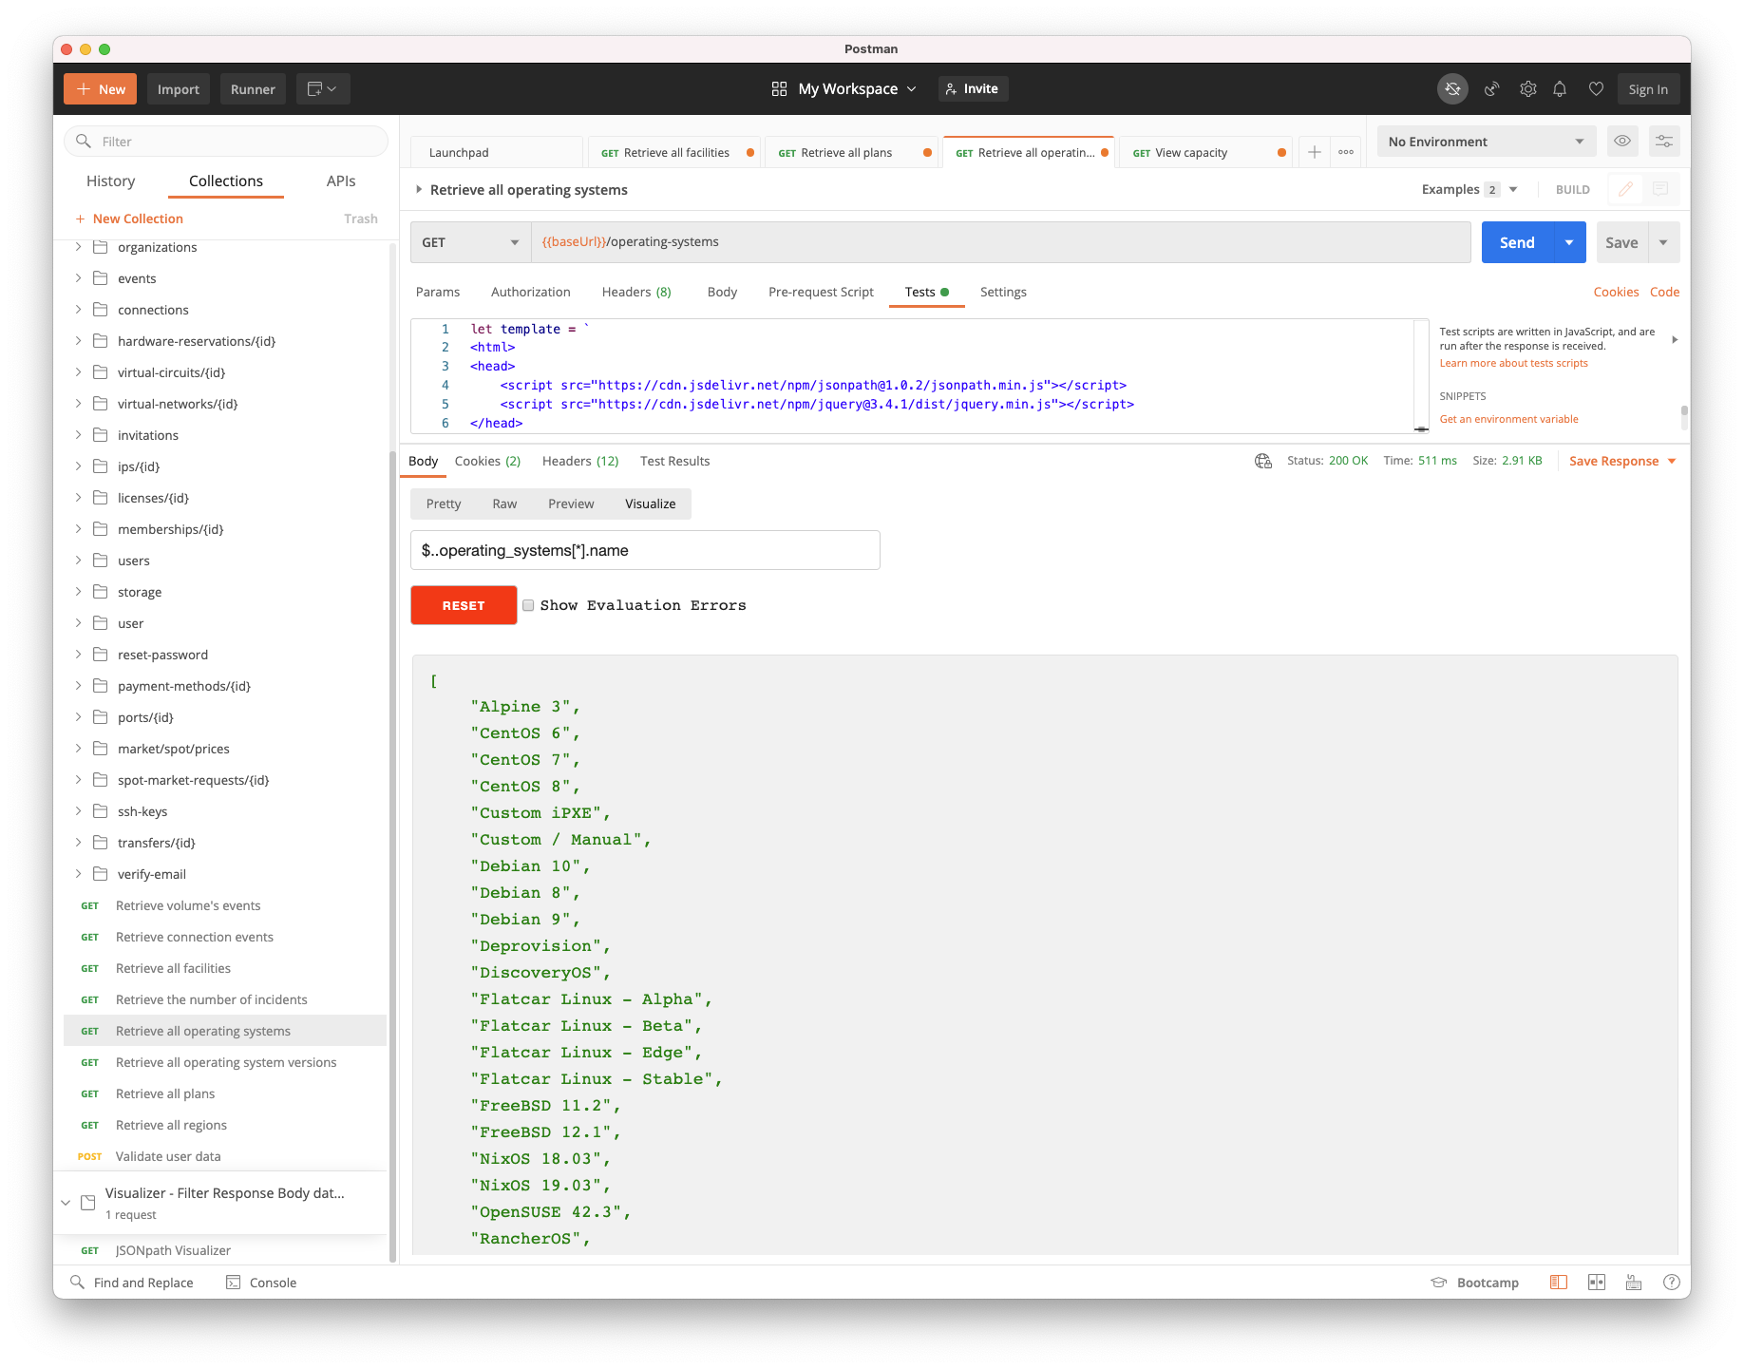
Task: Enable Show Evaluation Errors checkbox
Action: [x=528, y=605]
